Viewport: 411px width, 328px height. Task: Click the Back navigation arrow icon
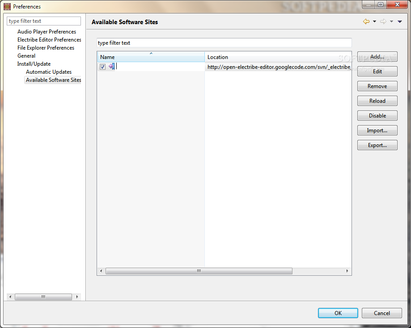coord(366,21)
